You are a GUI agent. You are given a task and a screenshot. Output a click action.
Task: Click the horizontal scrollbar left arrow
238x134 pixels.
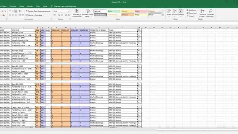click(x=155, y=130)
